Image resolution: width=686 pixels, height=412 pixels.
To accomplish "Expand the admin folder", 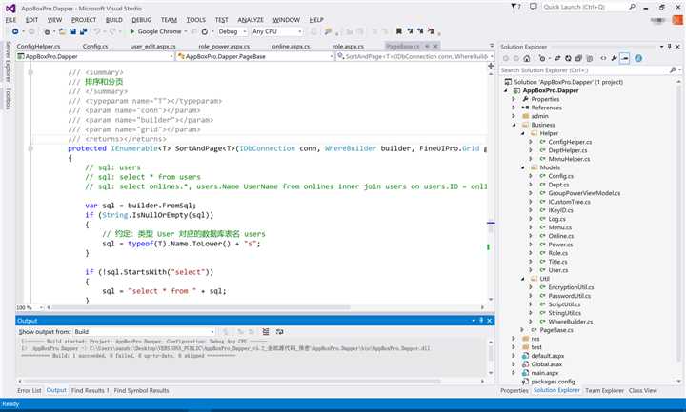I will tap(514, 116).
